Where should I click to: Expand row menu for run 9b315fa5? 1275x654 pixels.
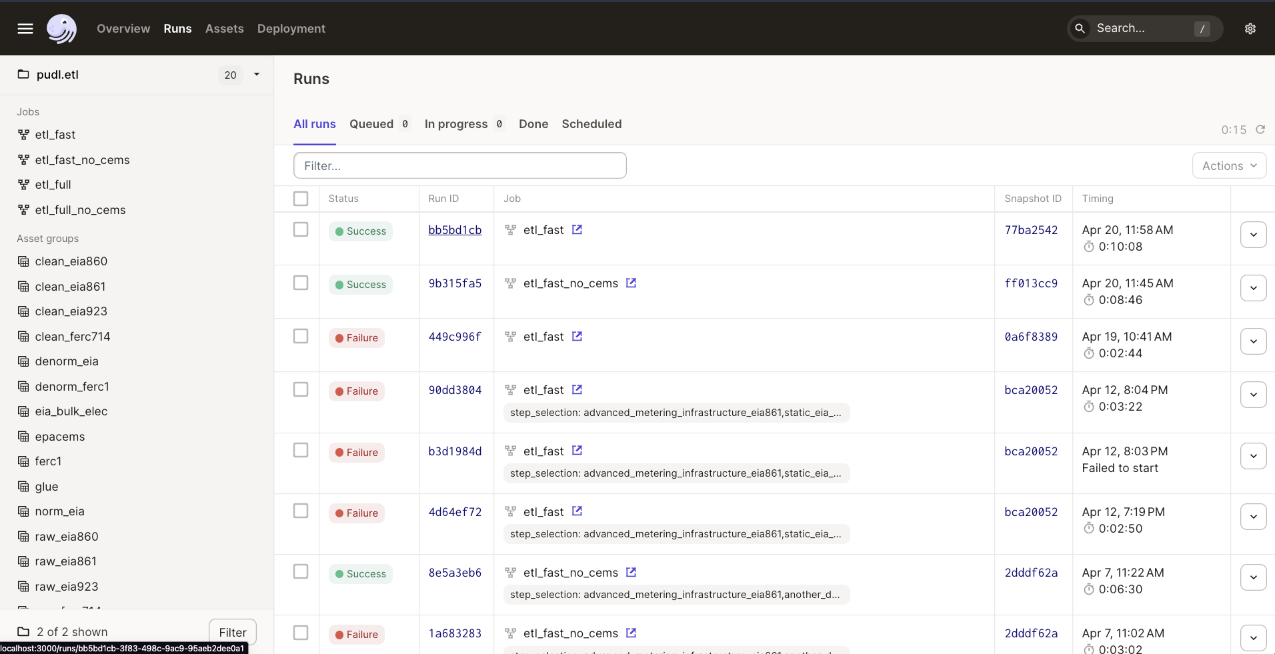1254,288
